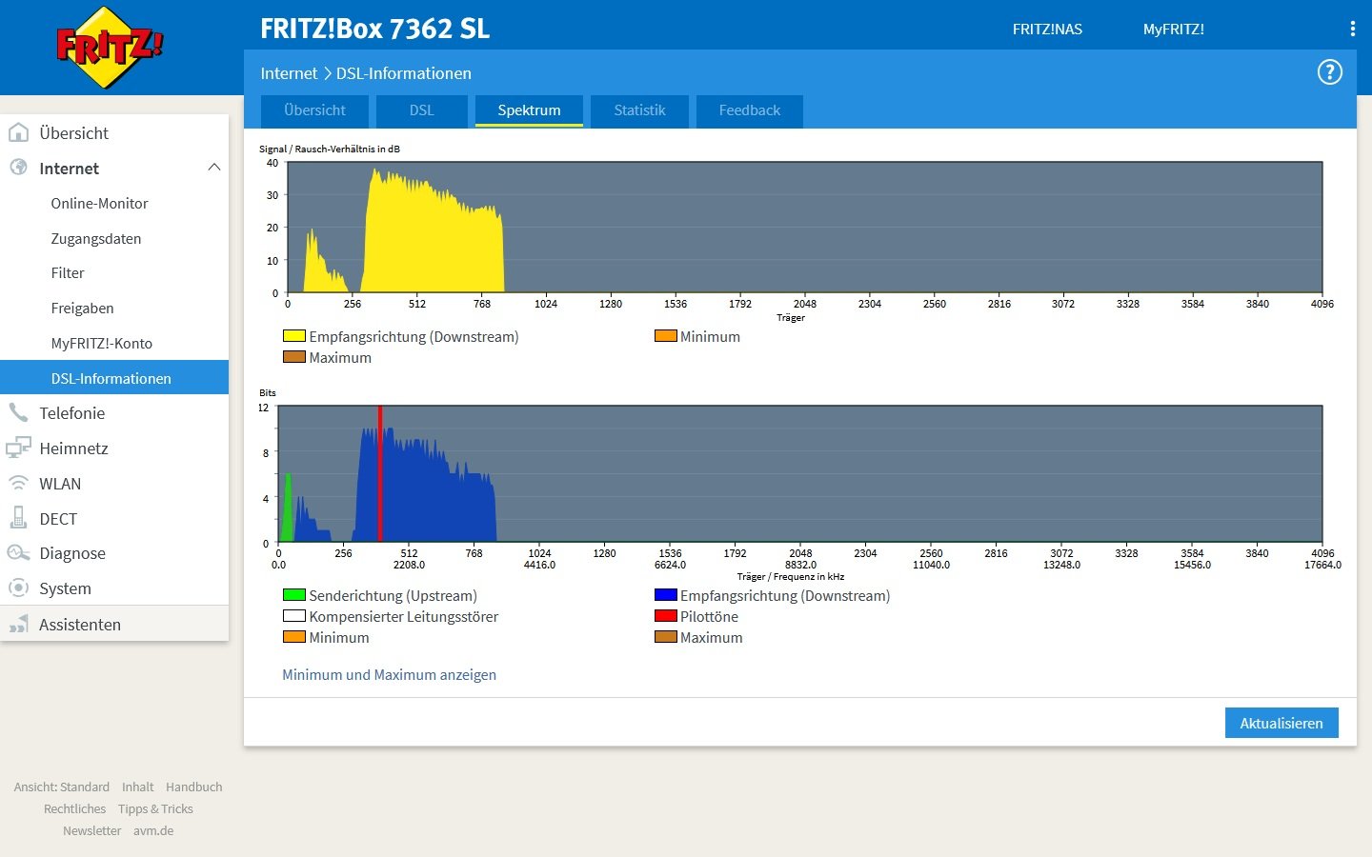Open the three-dot options menu
Screen dimensions: 1372x857
[1352, 29]
